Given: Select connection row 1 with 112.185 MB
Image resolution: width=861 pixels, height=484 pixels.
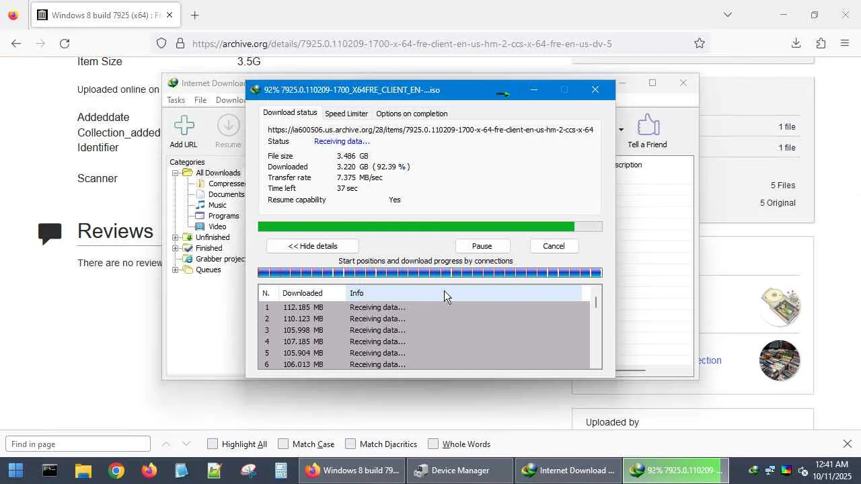Looking at the screenshot, I should coord(424,307).
